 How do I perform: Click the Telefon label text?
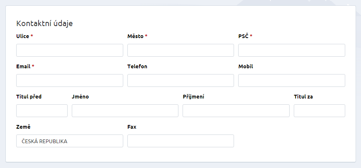(x=137, y=66)
